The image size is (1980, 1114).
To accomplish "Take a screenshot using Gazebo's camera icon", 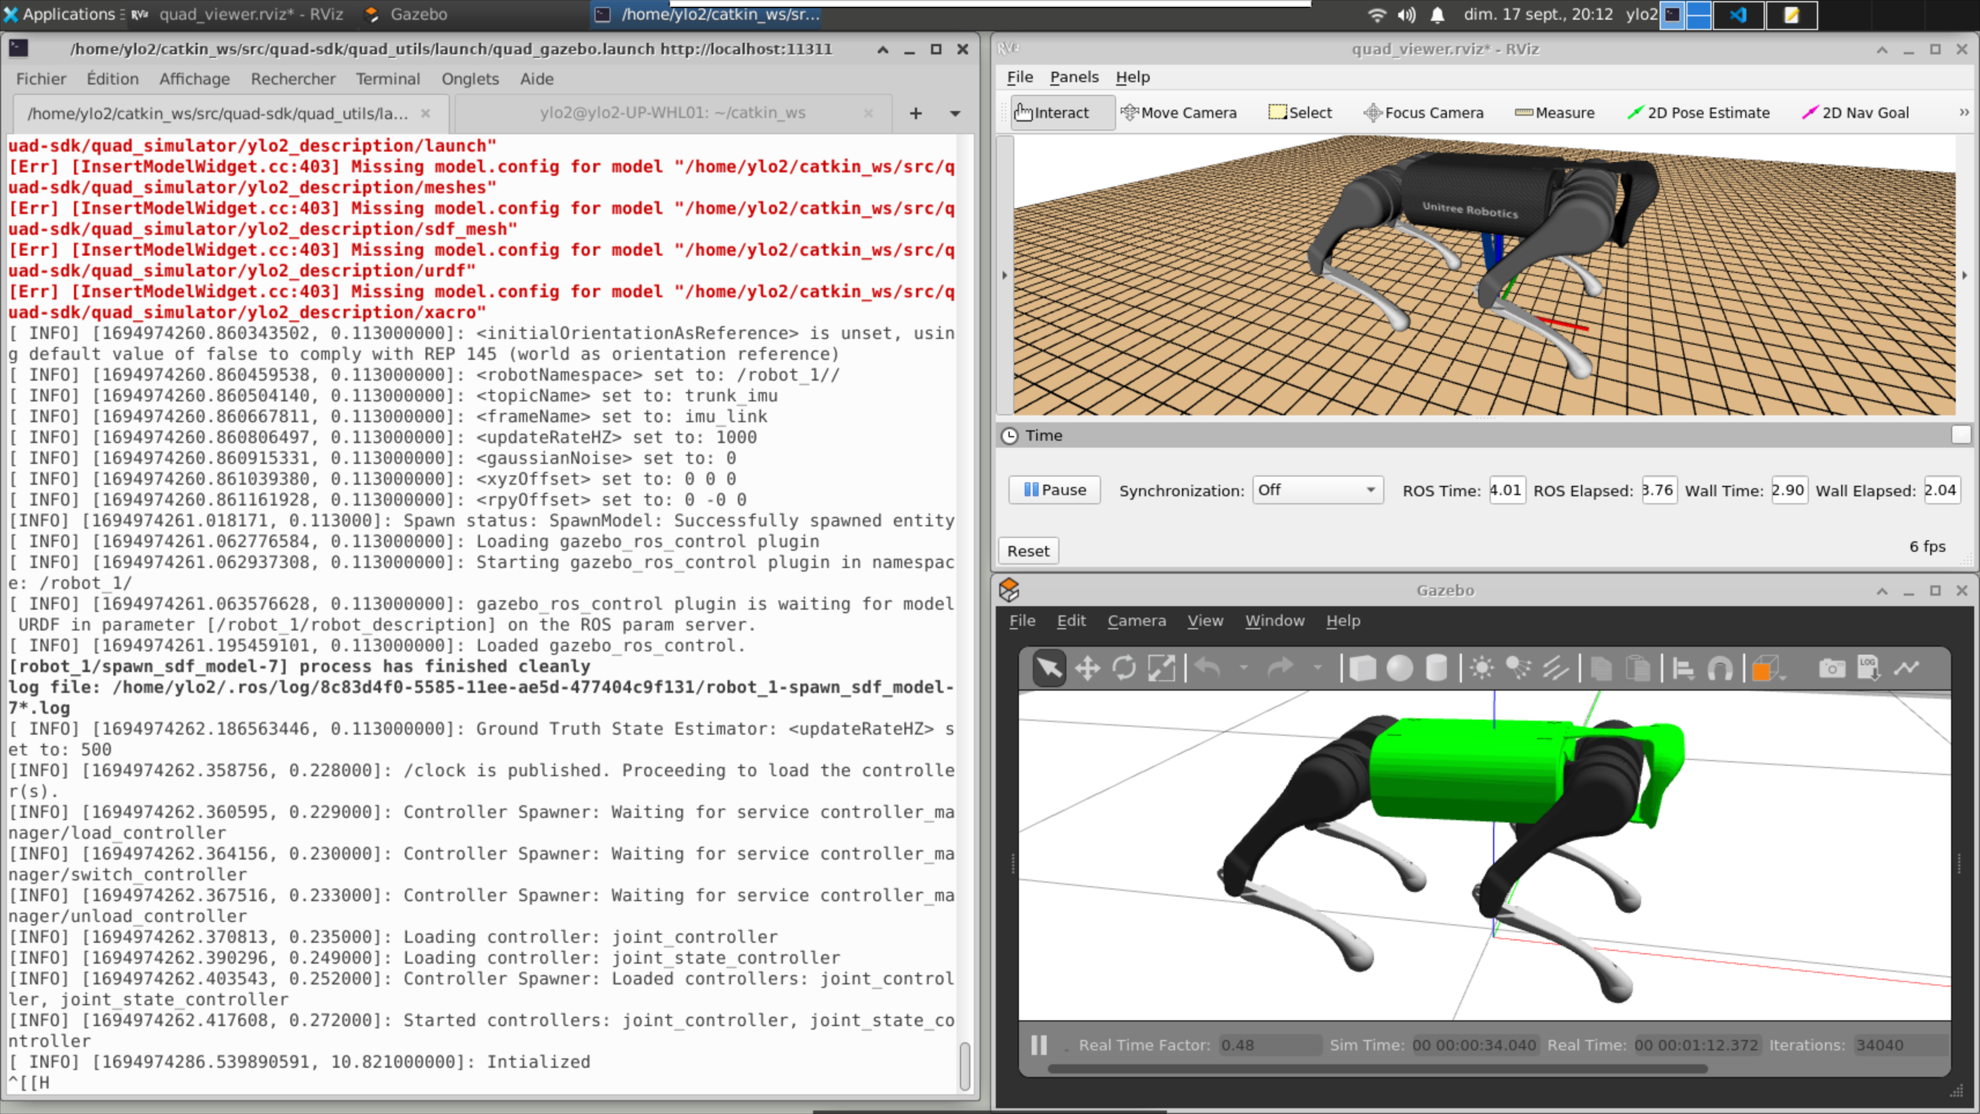I will pos(1831,667).
